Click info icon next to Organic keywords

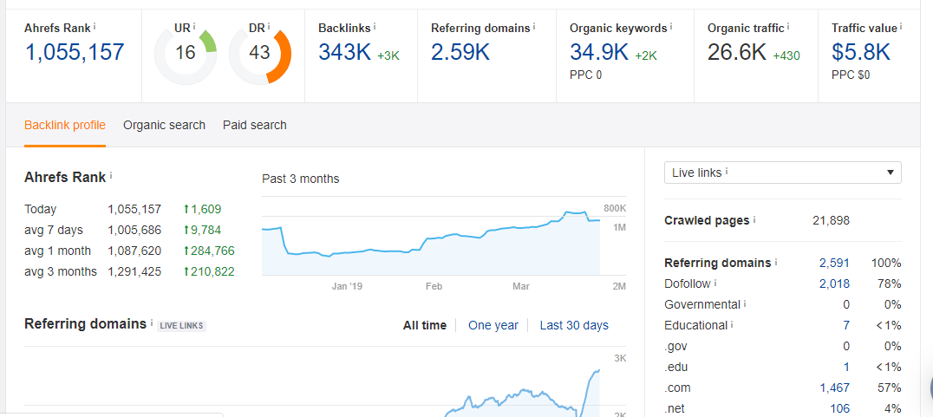671,26
